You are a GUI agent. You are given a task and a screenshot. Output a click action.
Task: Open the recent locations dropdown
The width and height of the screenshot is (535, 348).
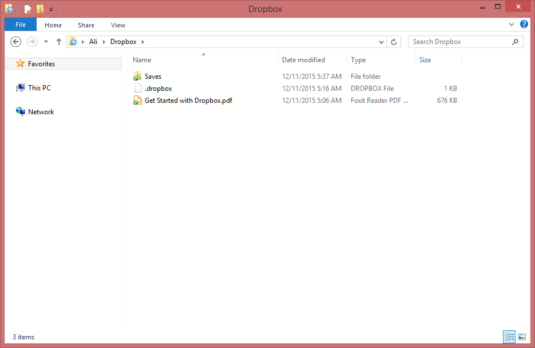pyautogui.click(x=46, y=42)
